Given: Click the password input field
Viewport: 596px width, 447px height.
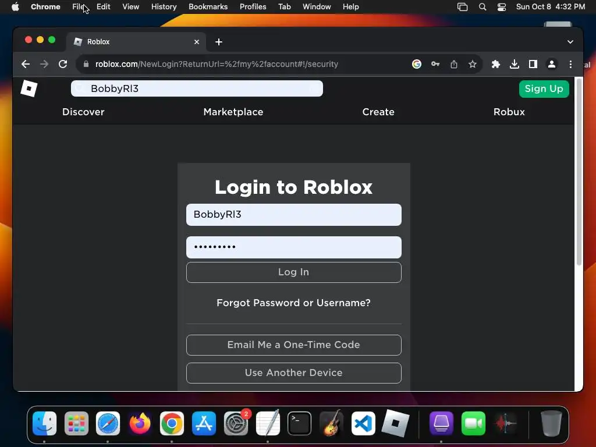Looking at the screenshot, I should coord(294,247).
